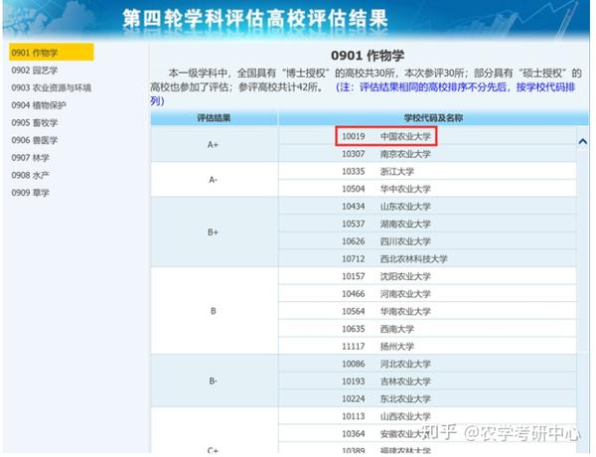Open the 0903 农业资源与环境 discipline

52,87
